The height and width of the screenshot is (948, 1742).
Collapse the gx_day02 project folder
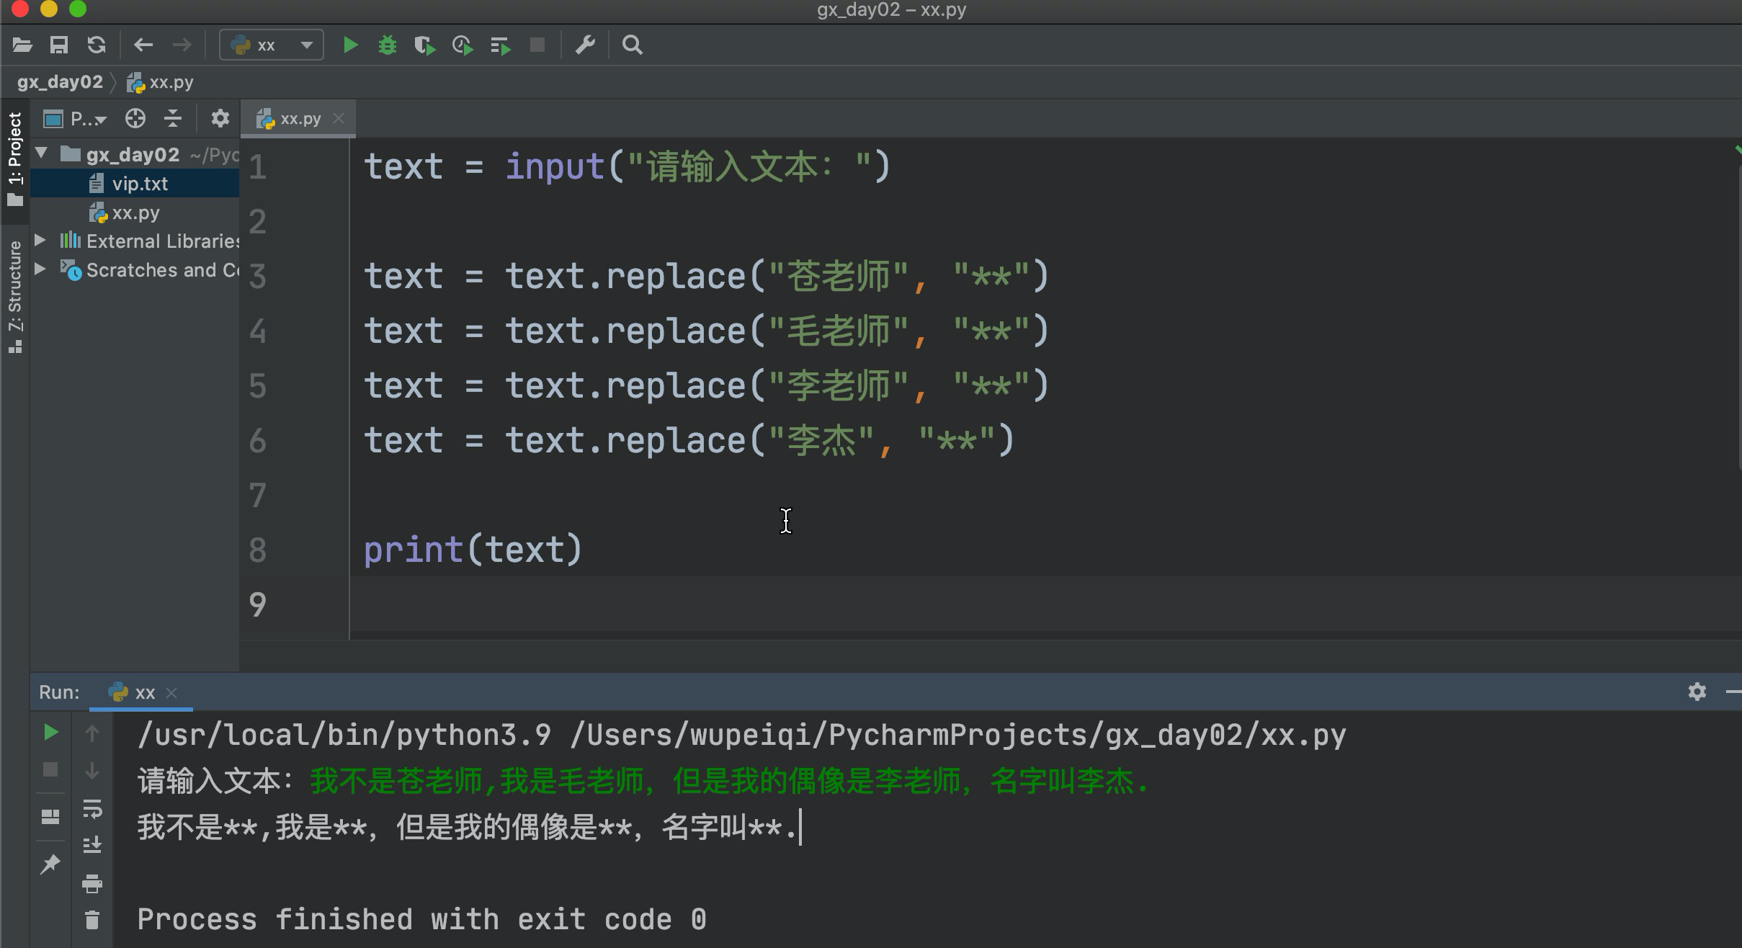pos(42,153)
